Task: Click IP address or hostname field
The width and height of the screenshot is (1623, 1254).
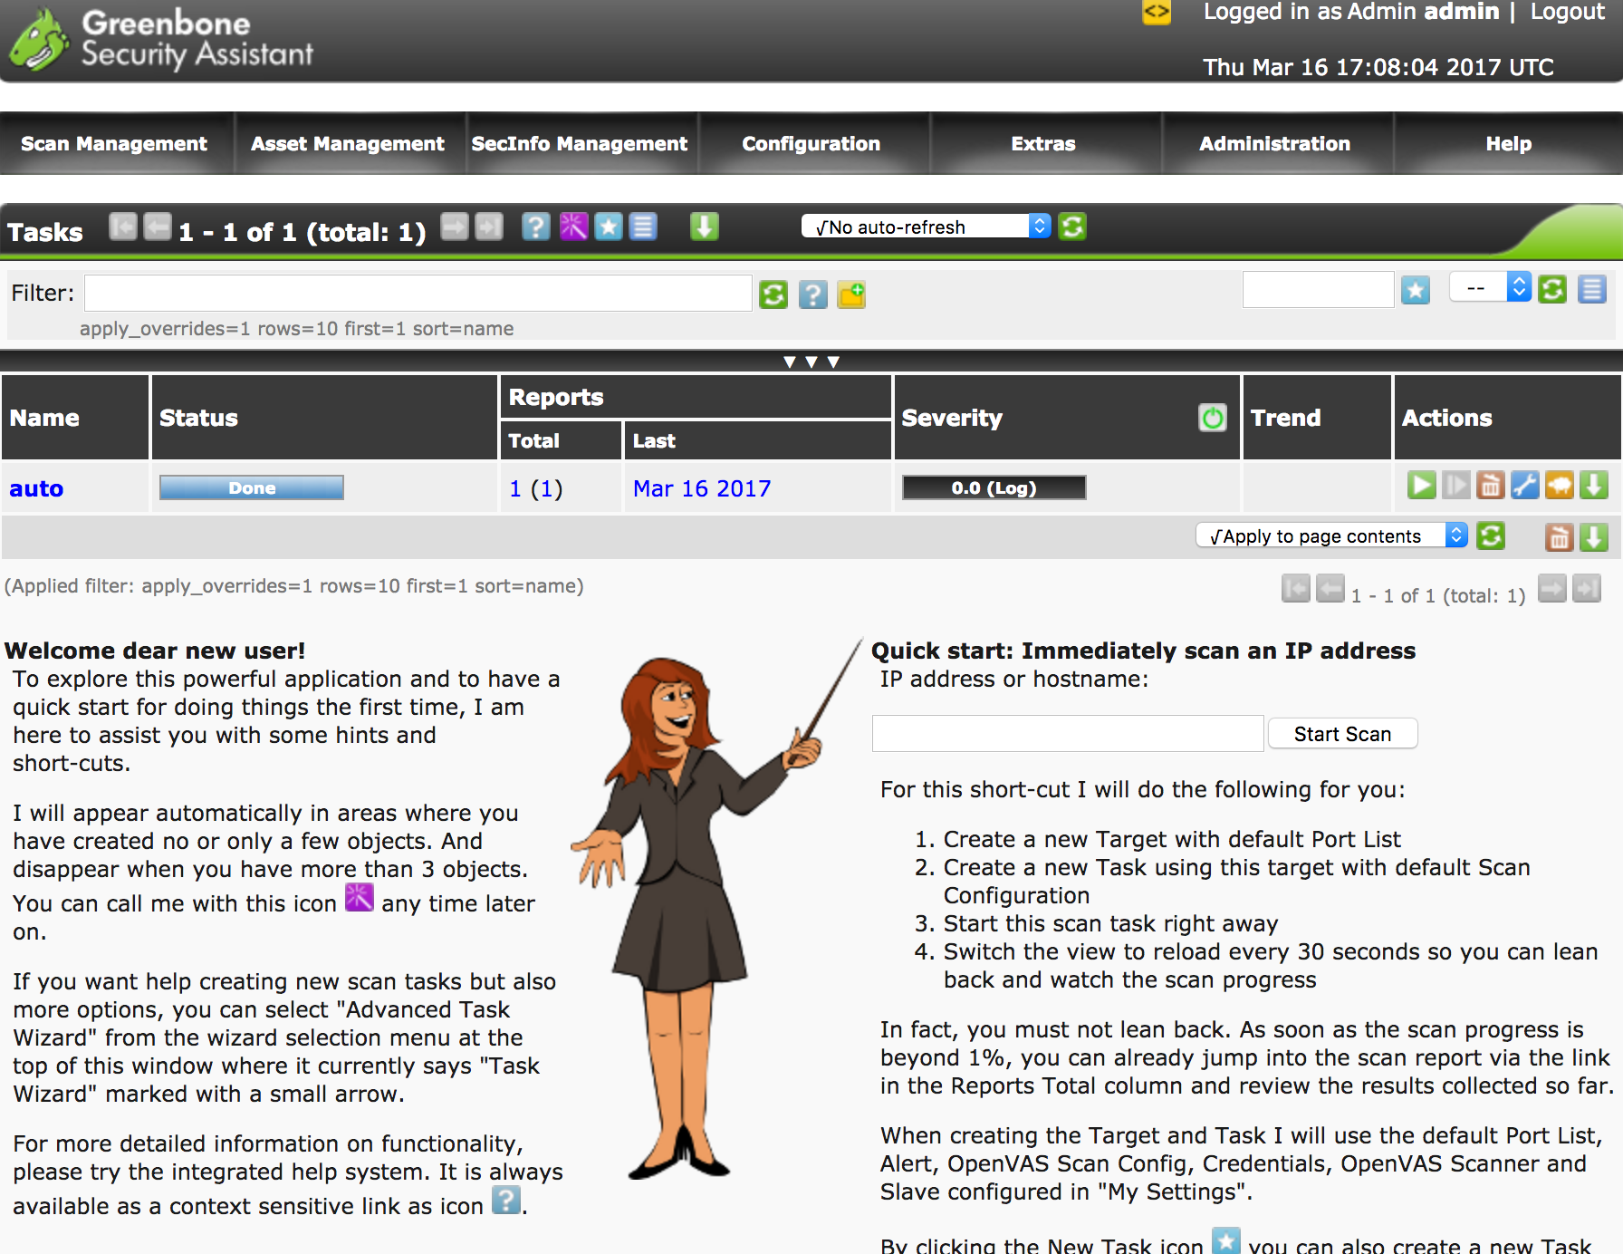Action: tap(1068, 734)
